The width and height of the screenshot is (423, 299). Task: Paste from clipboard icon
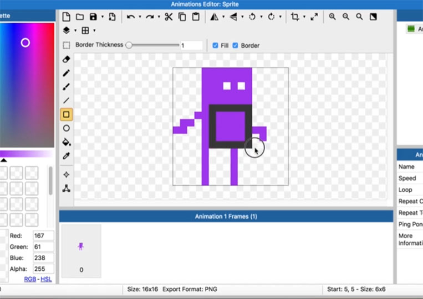(x=196, y=17)
